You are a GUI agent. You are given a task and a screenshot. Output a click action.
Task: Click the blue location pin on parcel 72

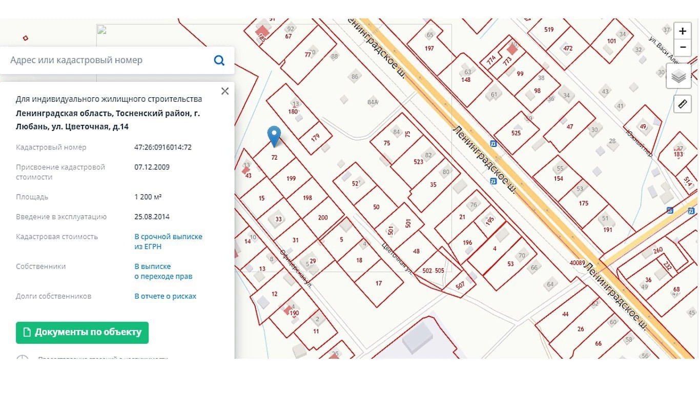[275, 136]
